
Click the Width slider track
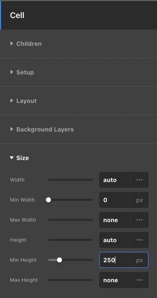pyautogui.click(x=70, y=180)
